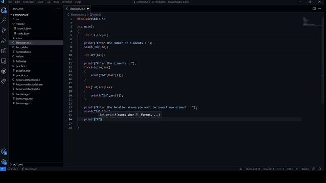Open the Explorer view icon

[4, 10]
